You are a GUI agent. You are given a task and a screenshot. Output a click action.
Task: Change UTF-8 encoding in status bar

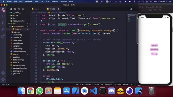tap(97, 84)
